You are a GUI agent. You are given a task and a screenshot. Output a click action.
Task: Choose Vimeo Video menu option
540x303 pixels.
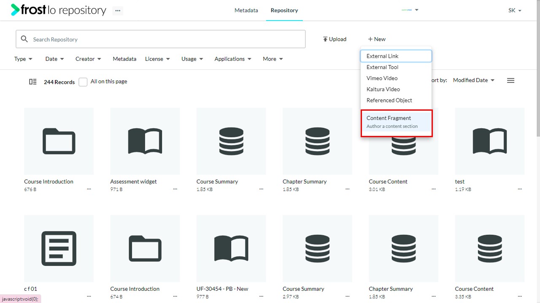pos(382,78)
